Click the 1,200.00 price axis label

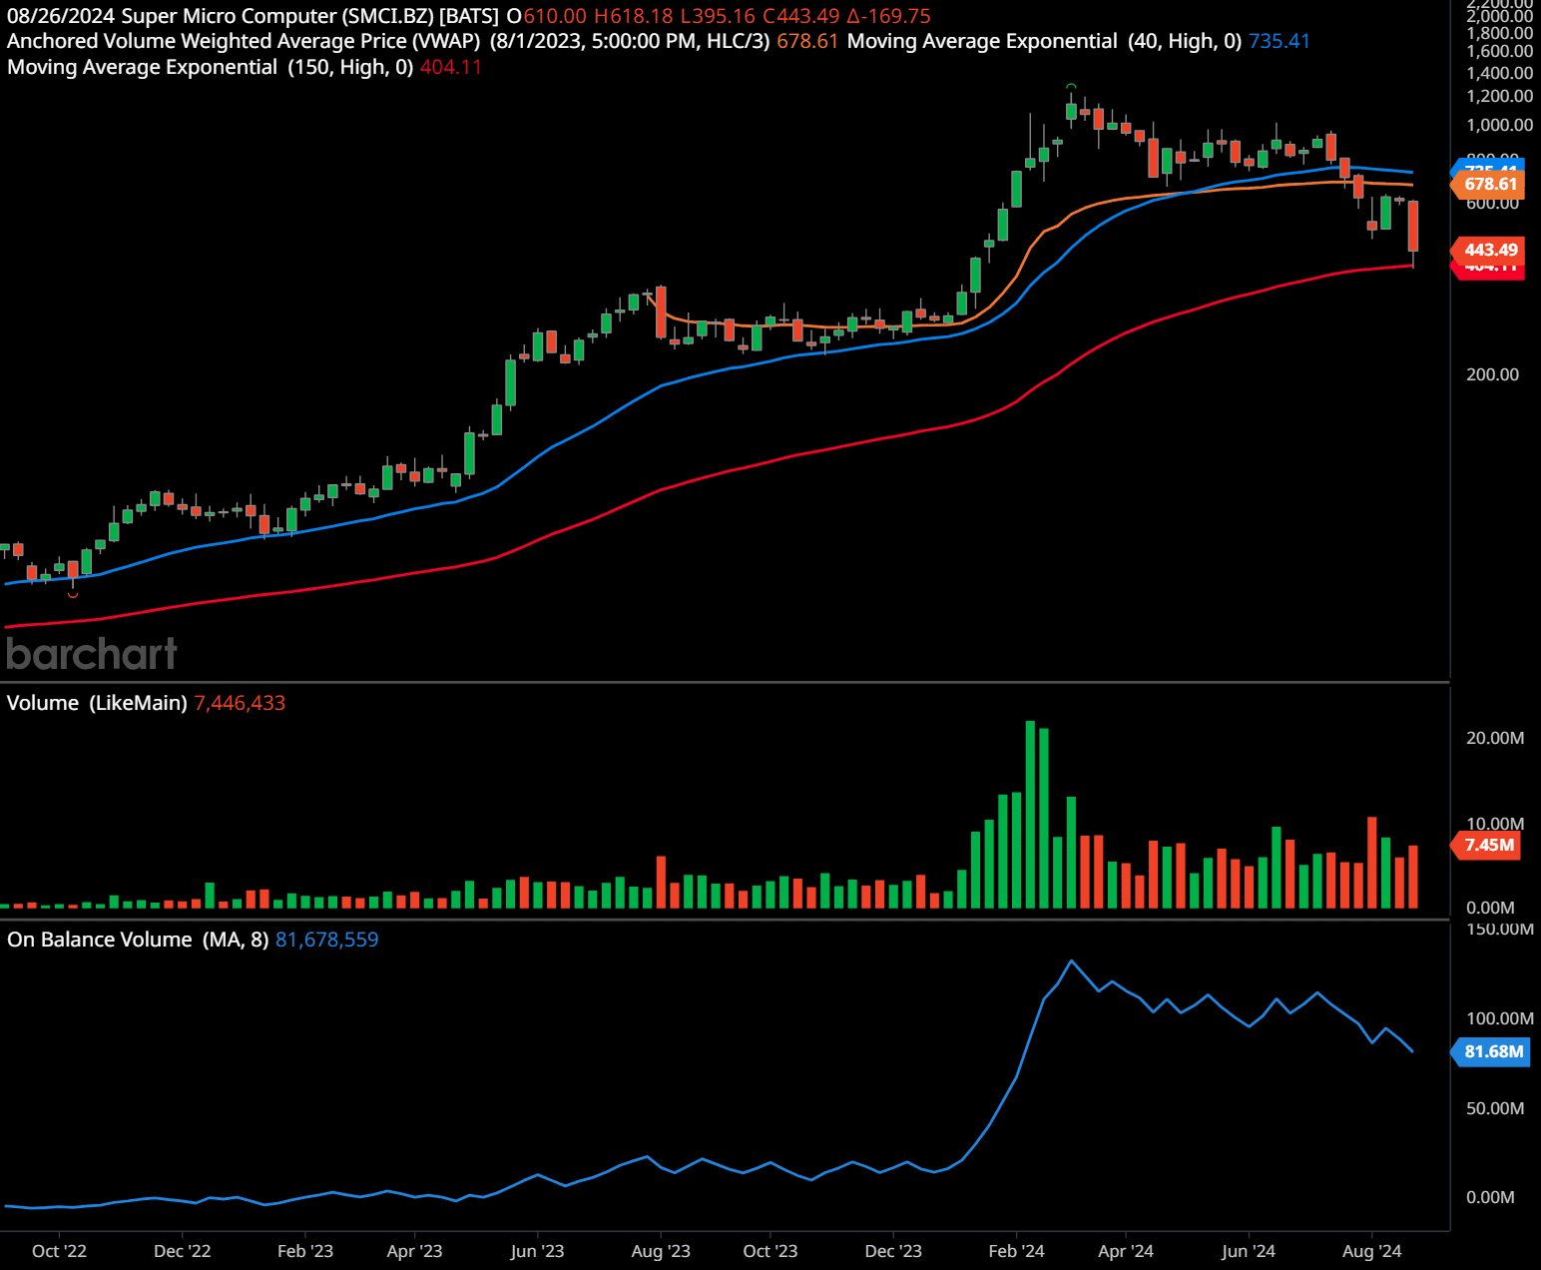(x=1499, y=96)
